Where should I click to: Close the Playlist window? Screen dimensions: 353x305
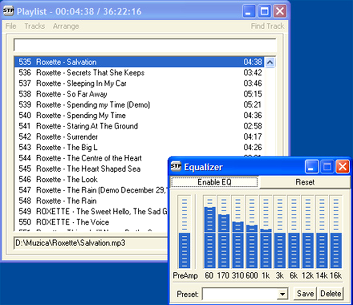coord(280,11)
